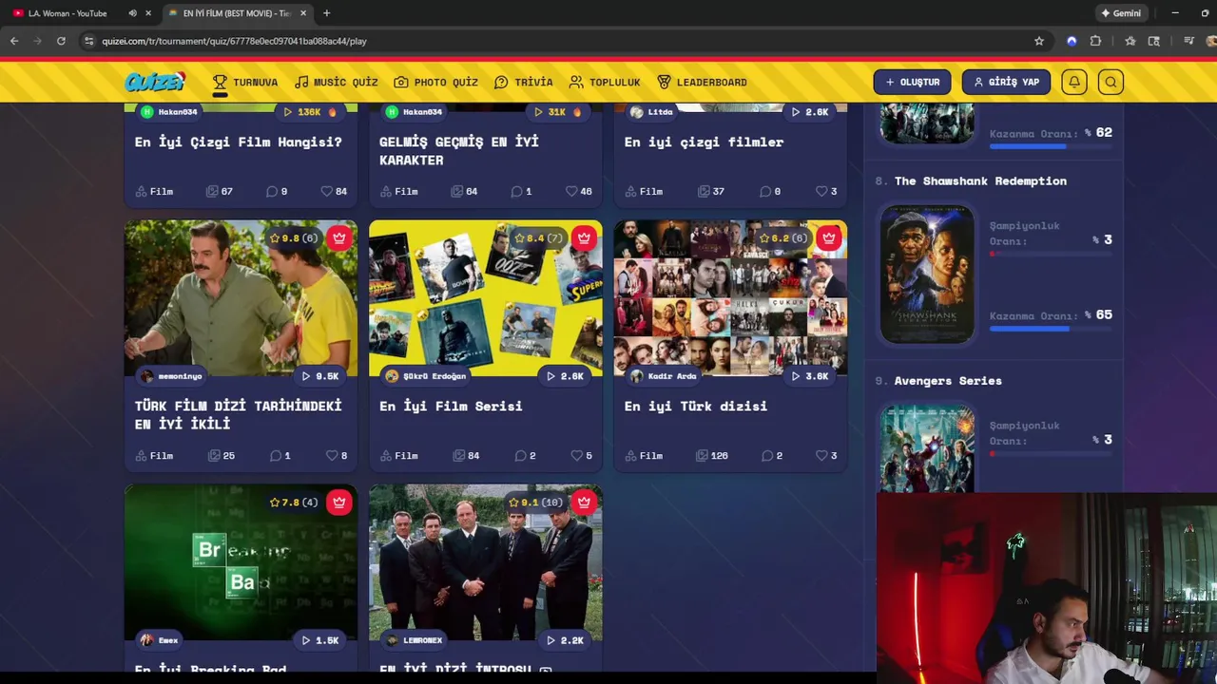Image resolution: width=1217 pixels, height=684 pixels.
Task: Open the browser extensions puzzle icon
Action: pyautogui.click(x=1095, y=41)
